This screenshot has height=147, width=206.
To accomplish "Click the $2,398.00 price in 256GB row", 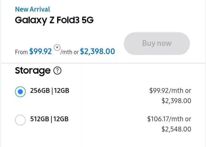I will pos(176,101).
